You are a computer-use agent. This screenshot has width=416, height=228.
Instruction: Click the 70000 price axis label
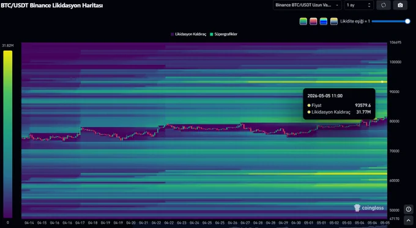(x=395, y=151)
